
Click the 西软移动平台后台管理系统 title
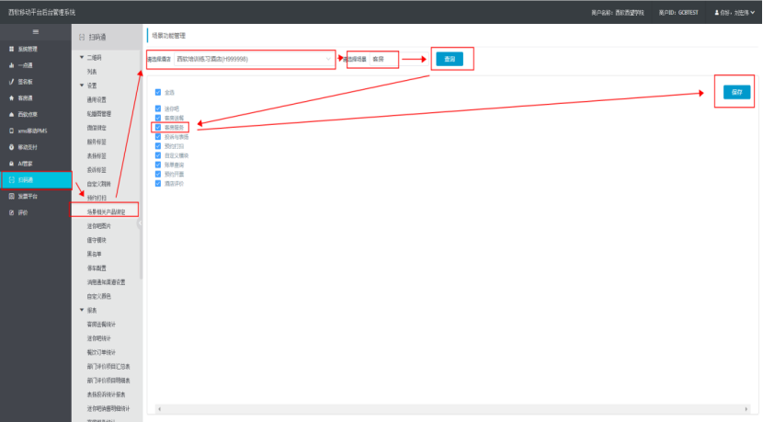click(42, 13)
